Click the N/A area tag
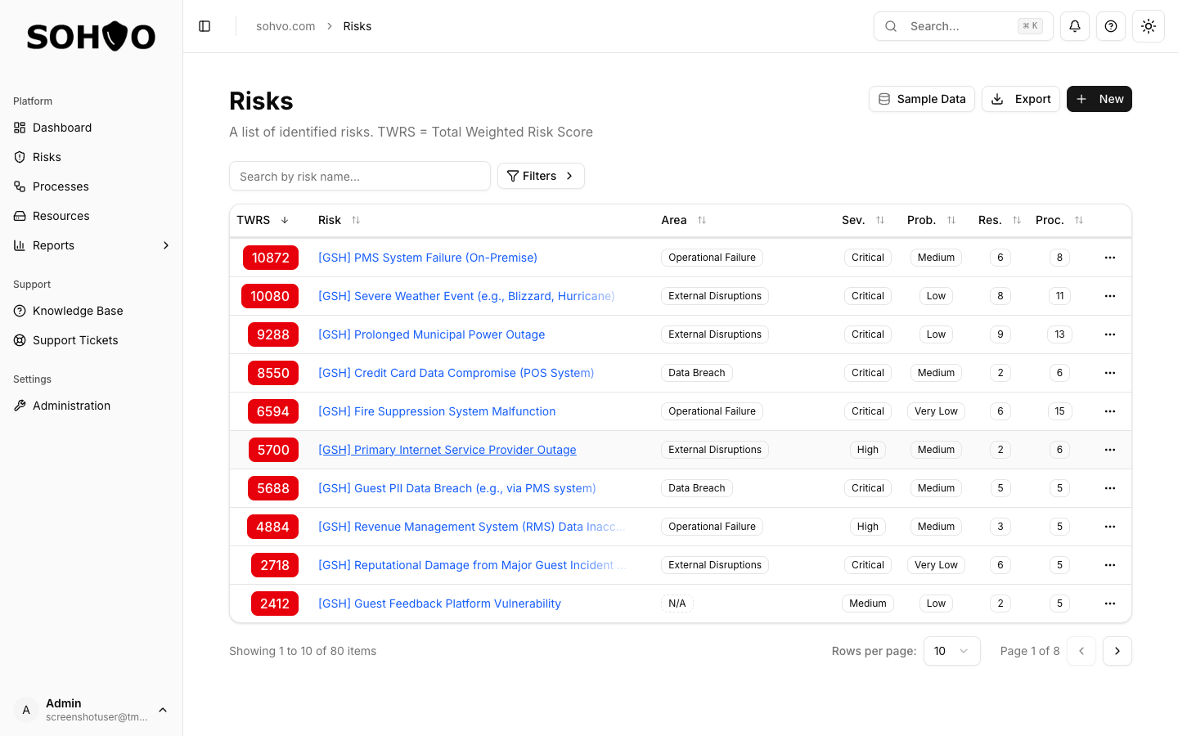This screenshot has width=1178, height=736. [x=677, y=604]
